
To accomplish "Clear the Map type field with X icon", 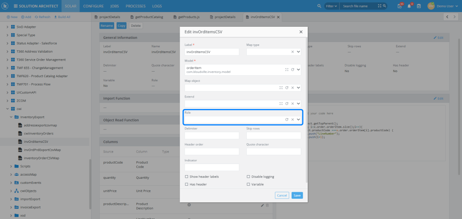I will [292, 52].
